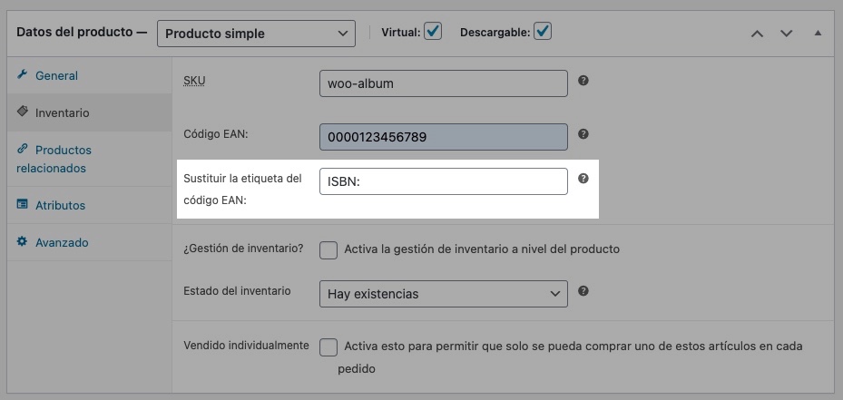Collapse the Datos del producto panel
This screenshot has width=843, height=400.
818,34
